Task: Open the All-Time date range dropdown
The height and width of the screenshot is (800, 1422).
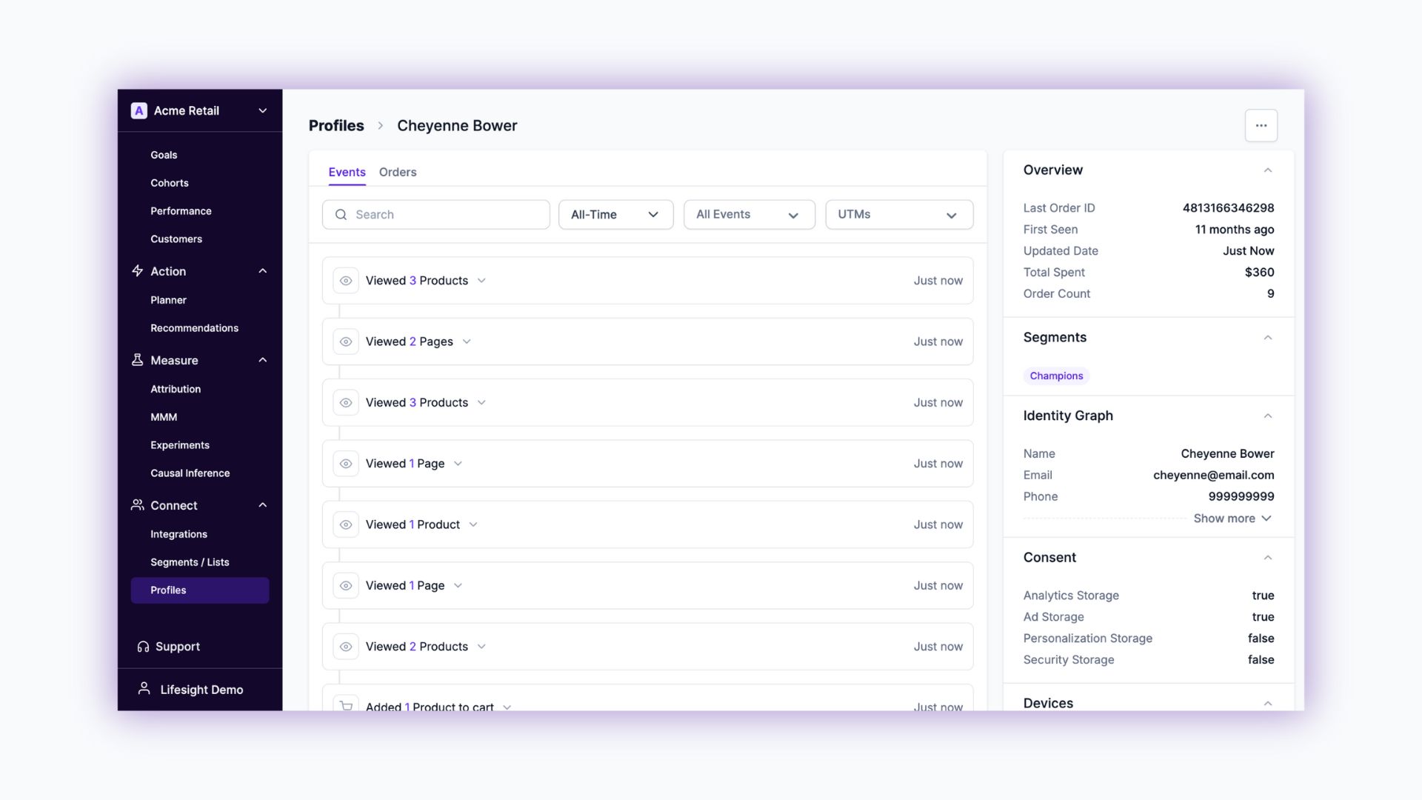Action: click(615, 215)
